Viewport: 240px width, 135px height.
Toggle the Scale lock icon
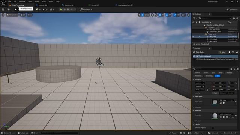pyautogui.click(x=207, y=90)
